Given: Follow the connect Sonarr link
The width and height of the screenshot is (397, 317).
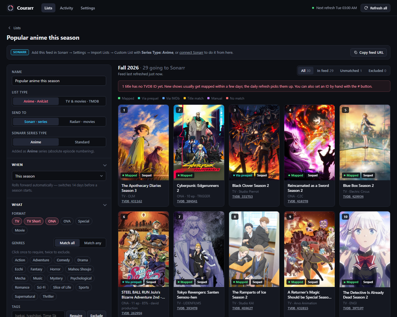Looking at the screenshot, I should tap(191, 52).
